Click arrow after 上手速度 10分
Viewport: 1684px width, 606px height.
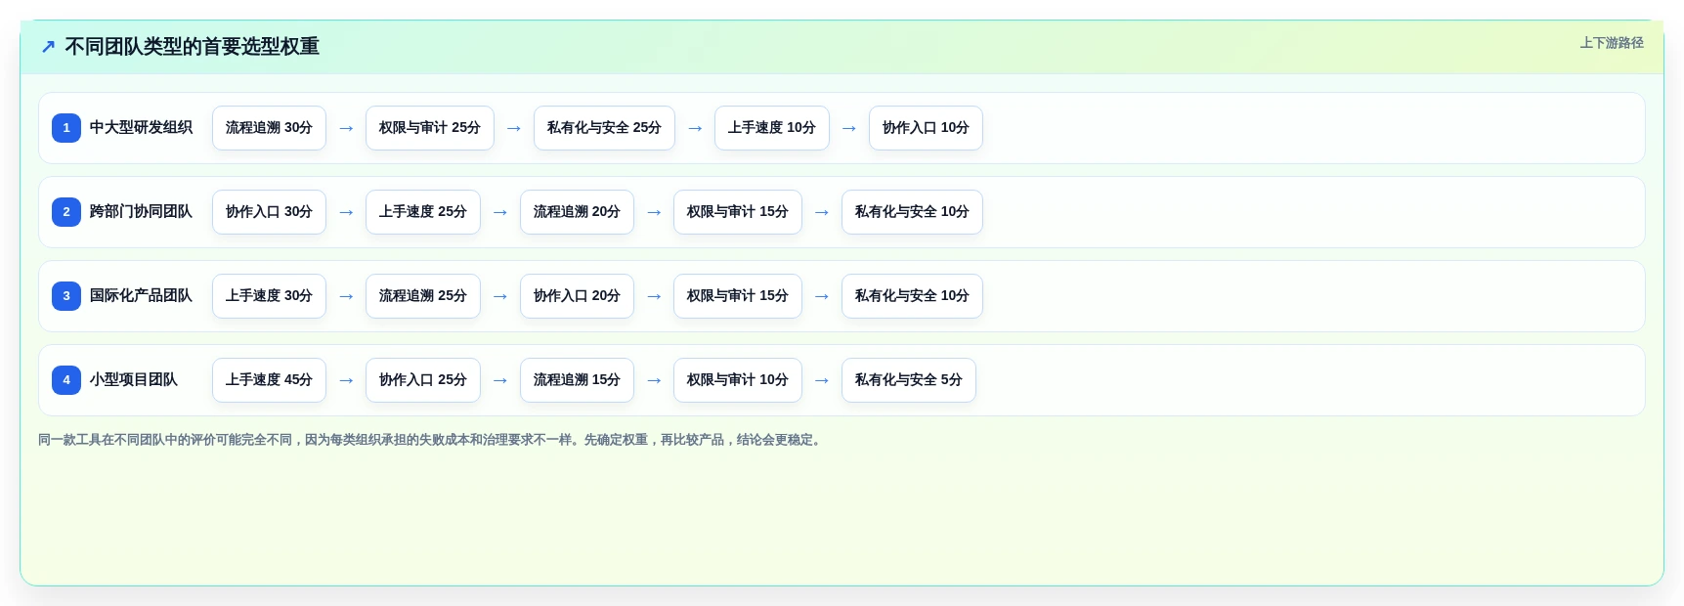[x=849, y=128]
